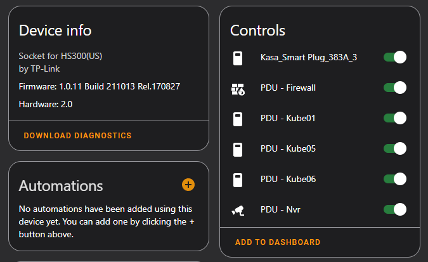The image size is (428, 262).
Task: Click Download Diagnostics
Action: point(77,136)
